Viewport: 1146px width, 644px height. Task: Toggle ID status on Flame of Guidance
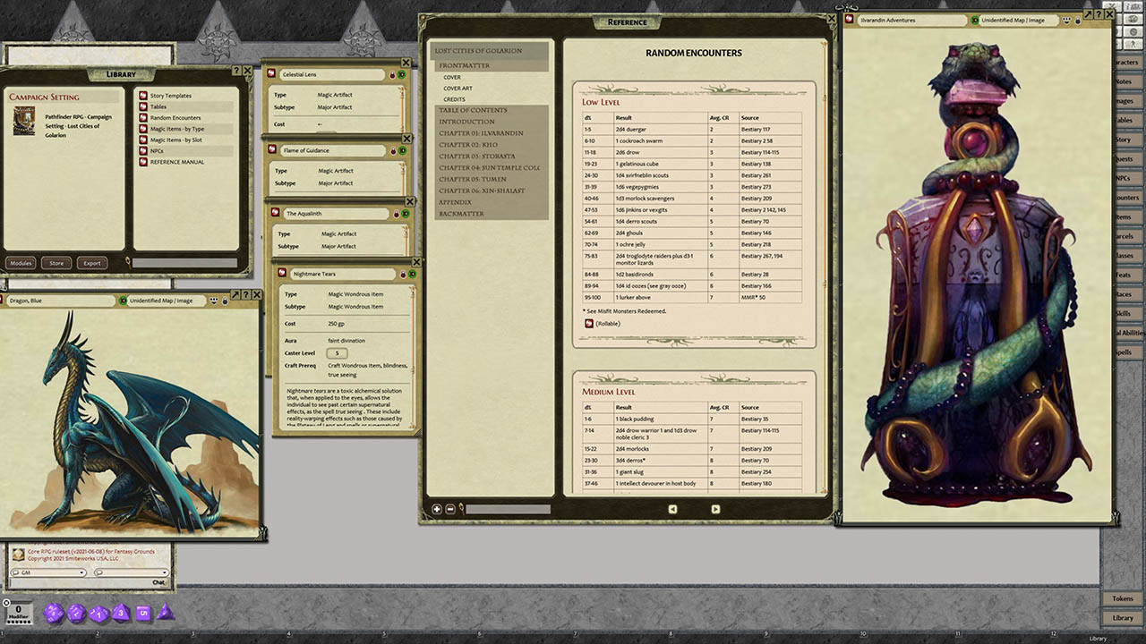404,151
